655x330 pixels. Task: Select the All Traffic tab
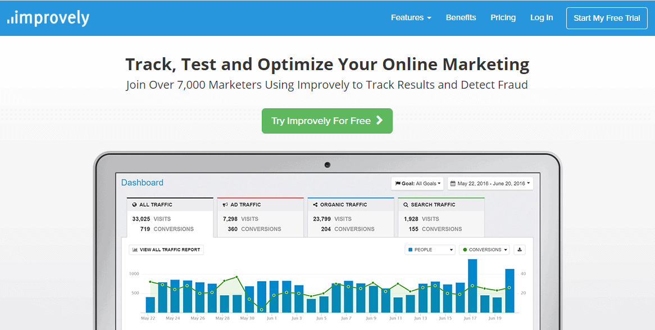[170, 217]
